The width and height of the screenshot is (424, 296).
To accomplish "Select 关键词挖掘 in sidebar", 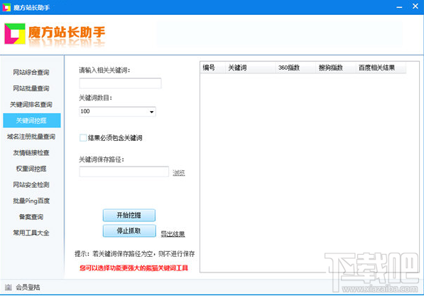I will click(x=32, y=120).
